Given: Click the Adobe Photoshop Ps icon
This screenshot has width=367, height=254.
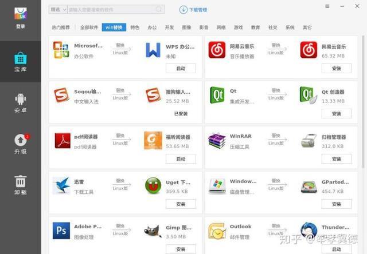Looking at the screenshot, I should coord(61,231).
